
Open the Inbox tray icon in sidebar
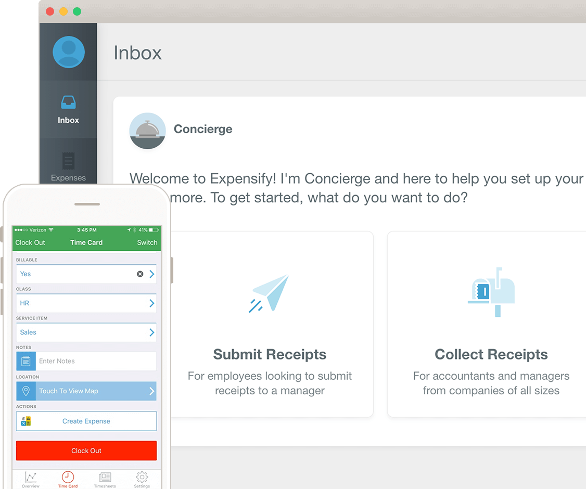[68, 102]
